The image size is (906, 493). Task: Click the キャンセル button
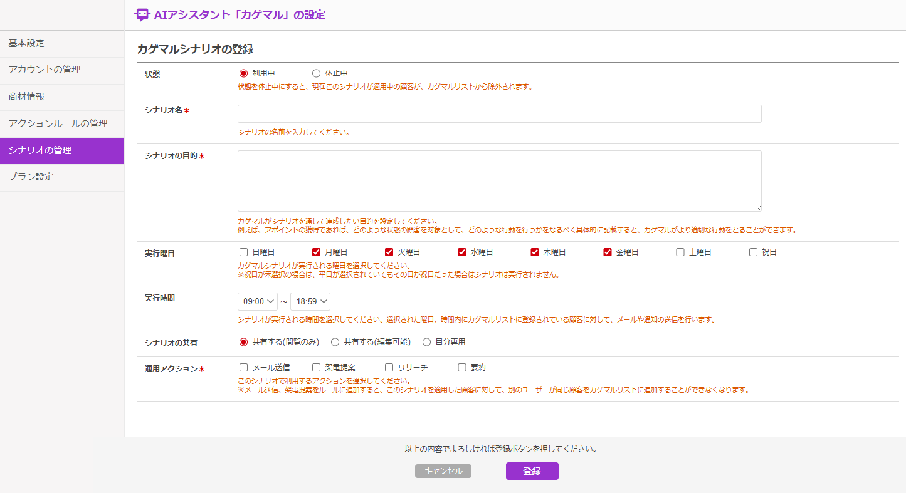coord(443,471)
